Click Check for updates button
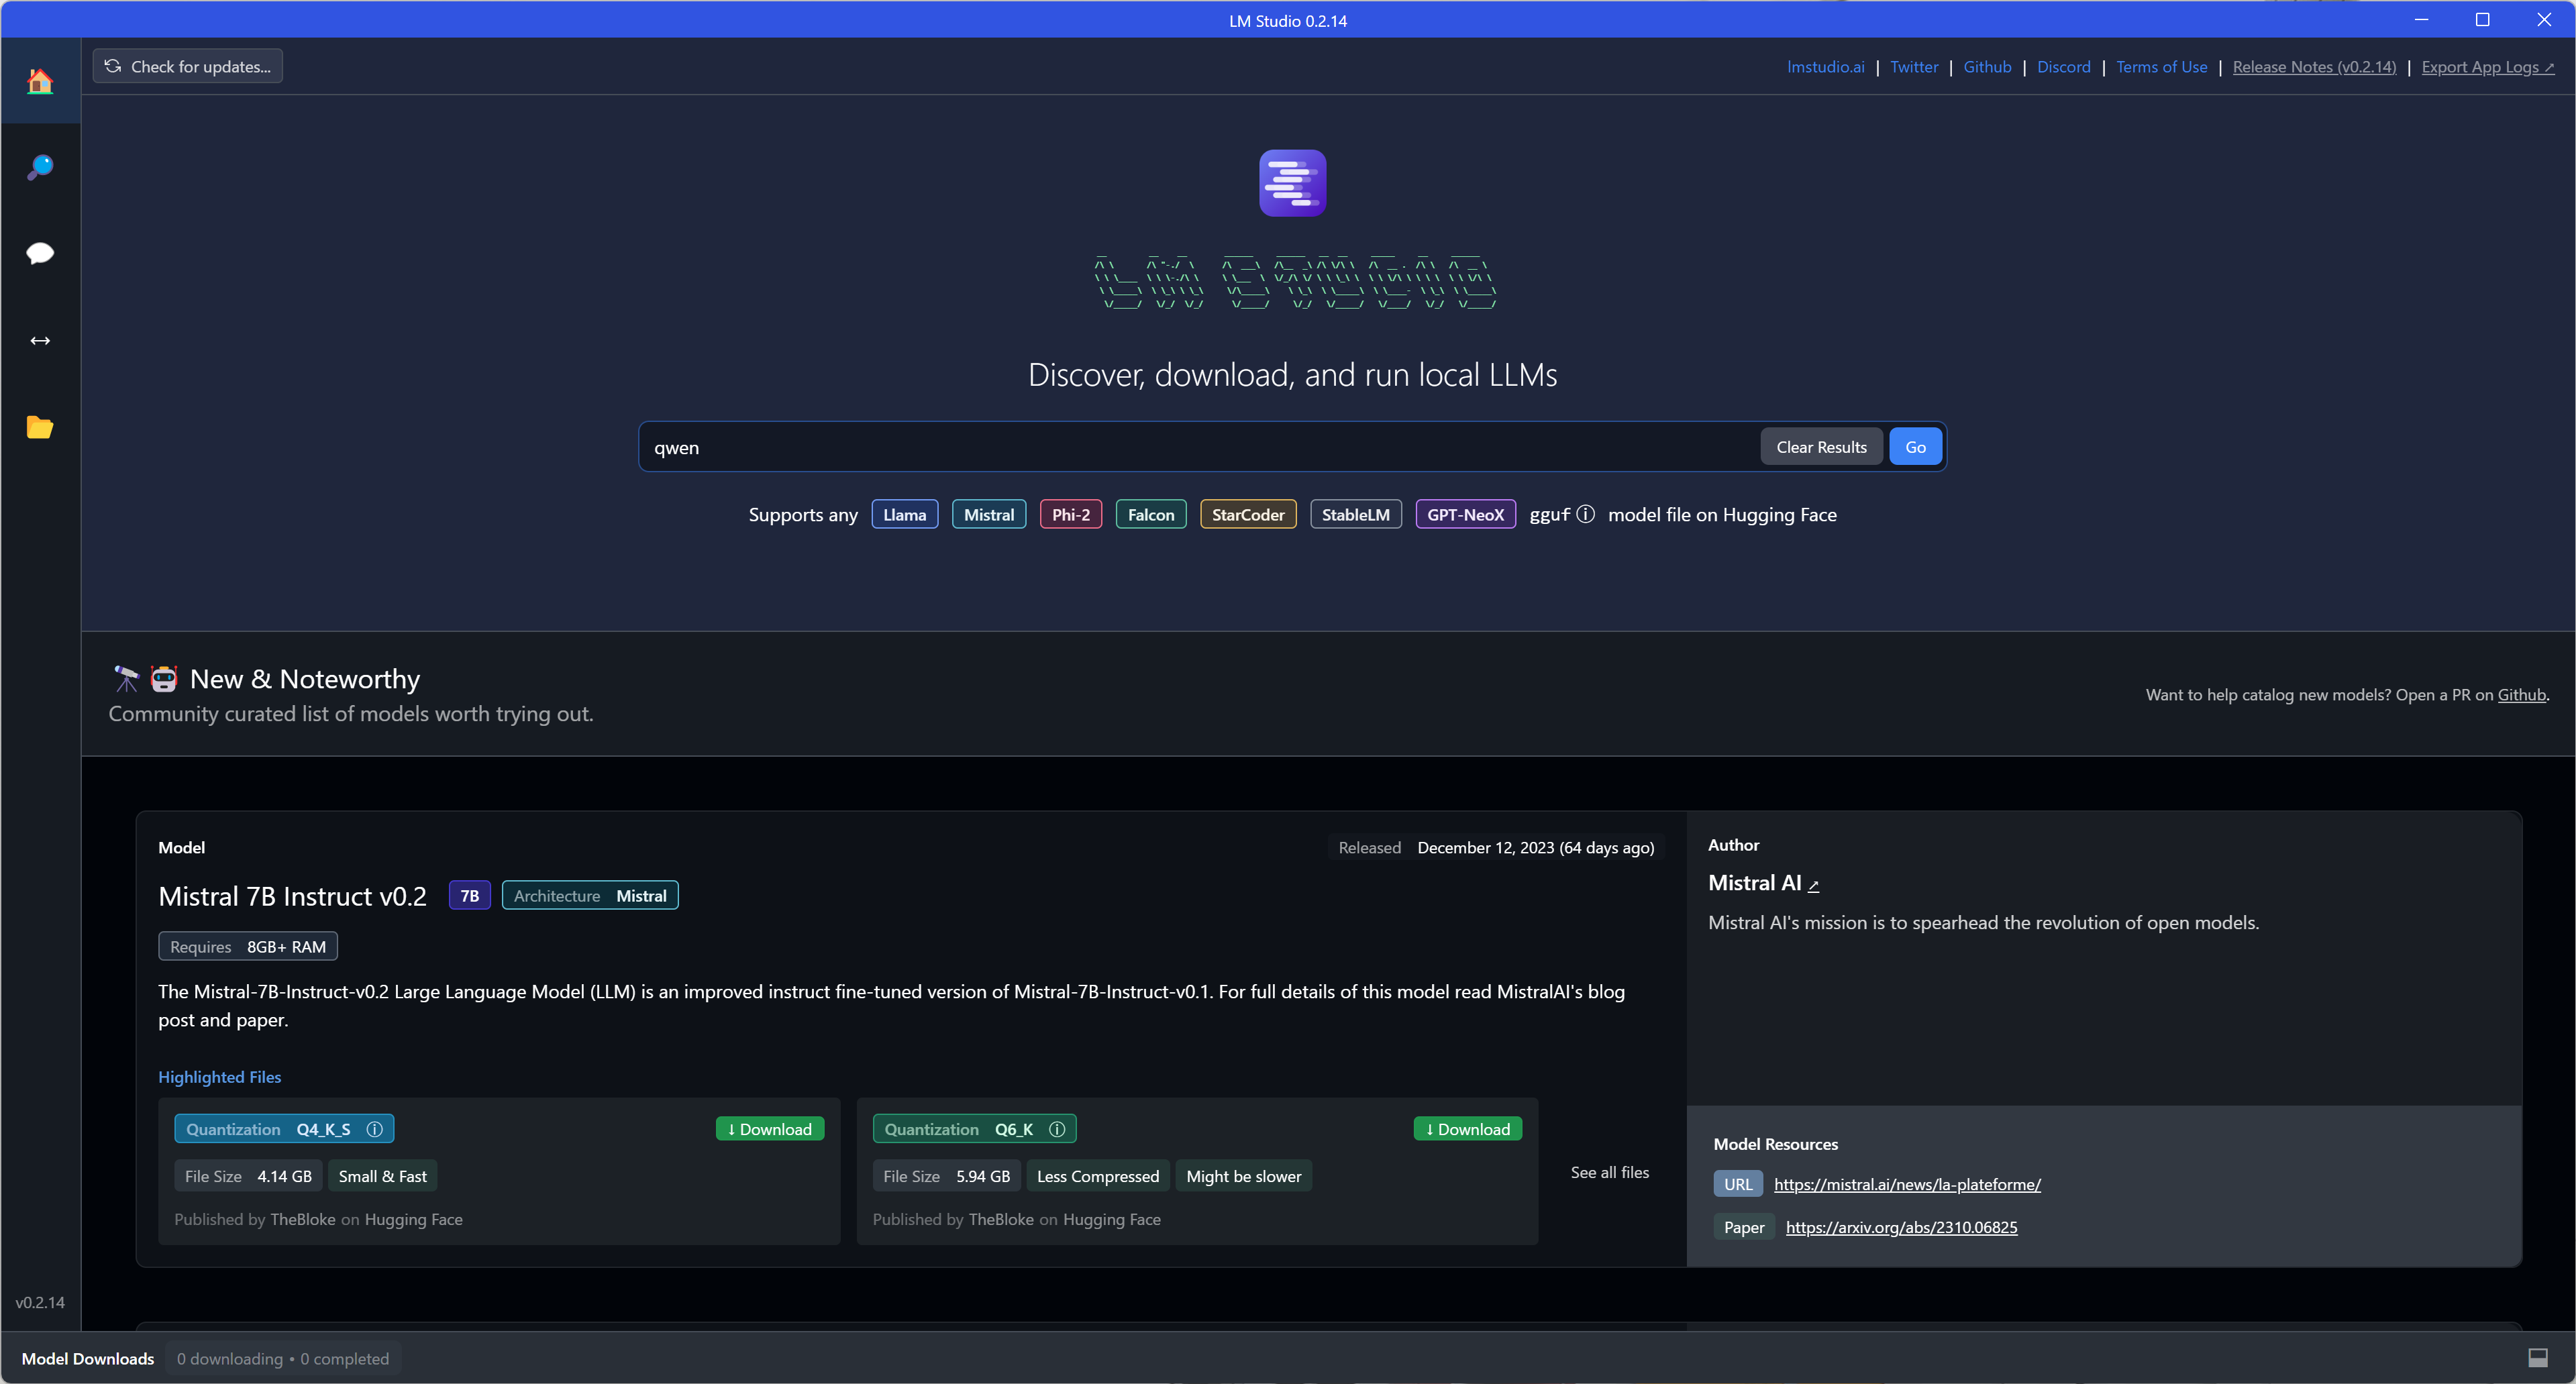Viewport: 2576px width, 1384px height. point(188,66)
